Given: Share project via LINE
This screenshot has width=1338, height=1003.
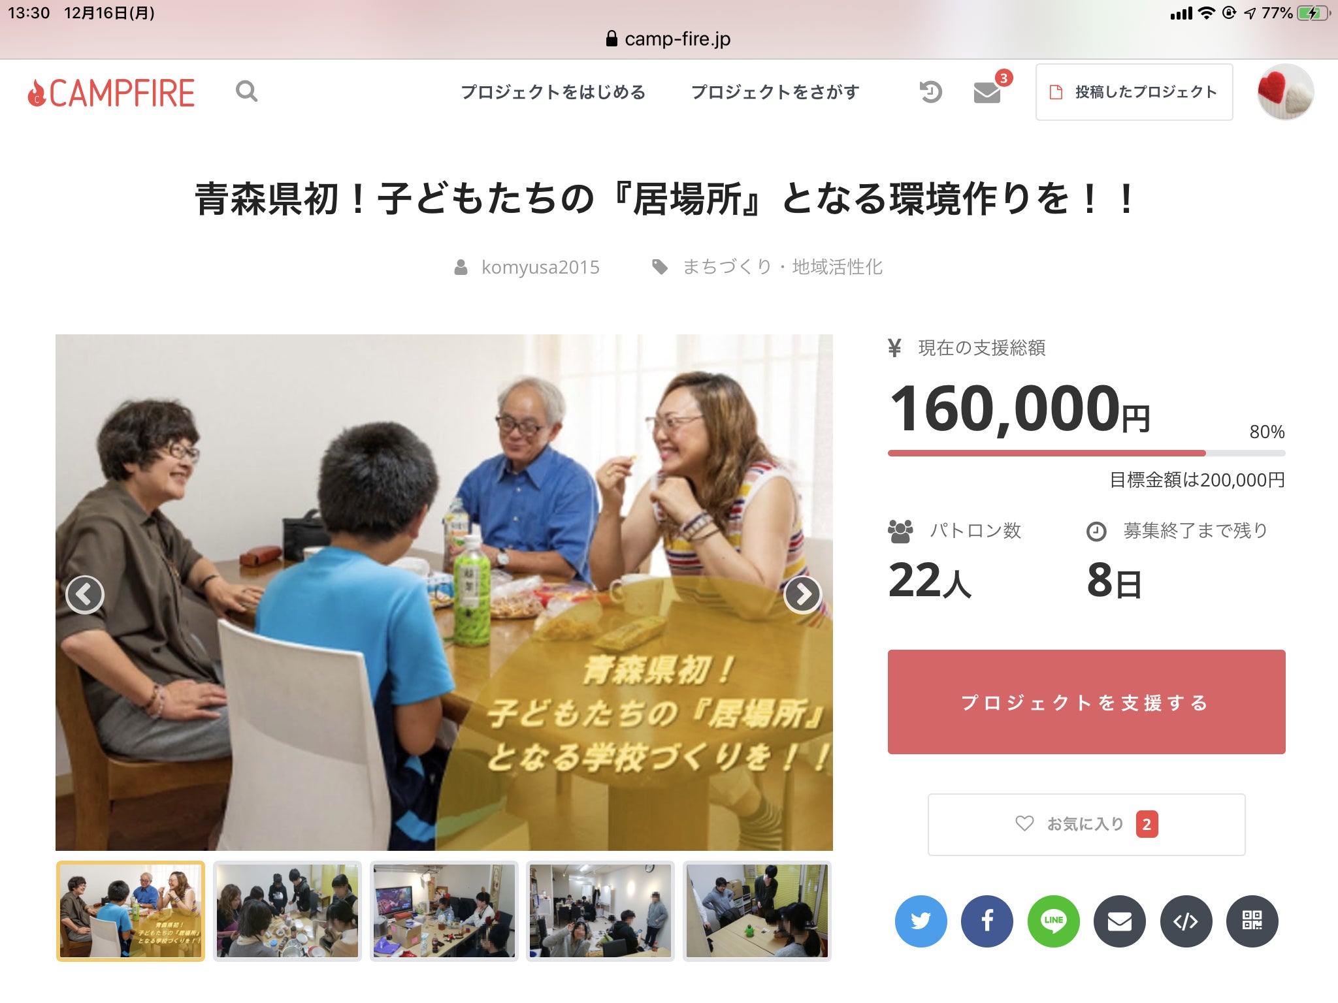Looking at the screenshot, I should coord(1053,921).
